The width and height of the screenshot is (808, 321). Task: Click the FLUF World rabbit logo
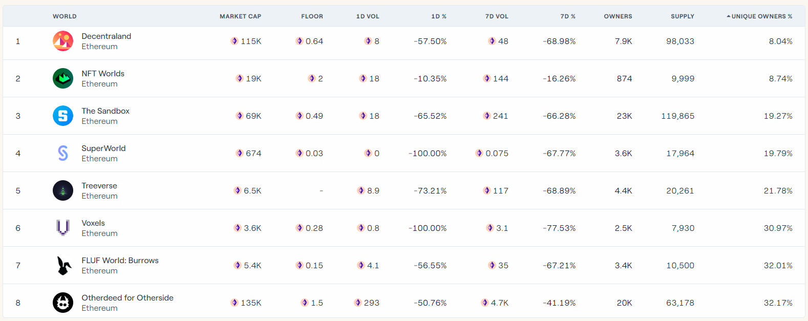click(x=63, y=265)
